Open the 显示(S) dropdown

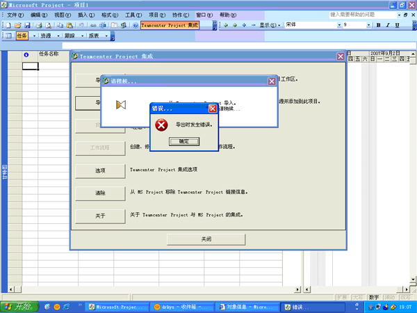pos(270,25)
